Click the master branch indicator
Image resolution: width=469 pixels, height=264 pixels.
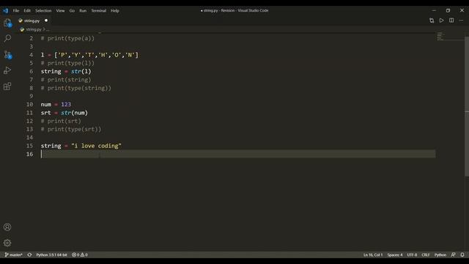click(x=13, y=254)
